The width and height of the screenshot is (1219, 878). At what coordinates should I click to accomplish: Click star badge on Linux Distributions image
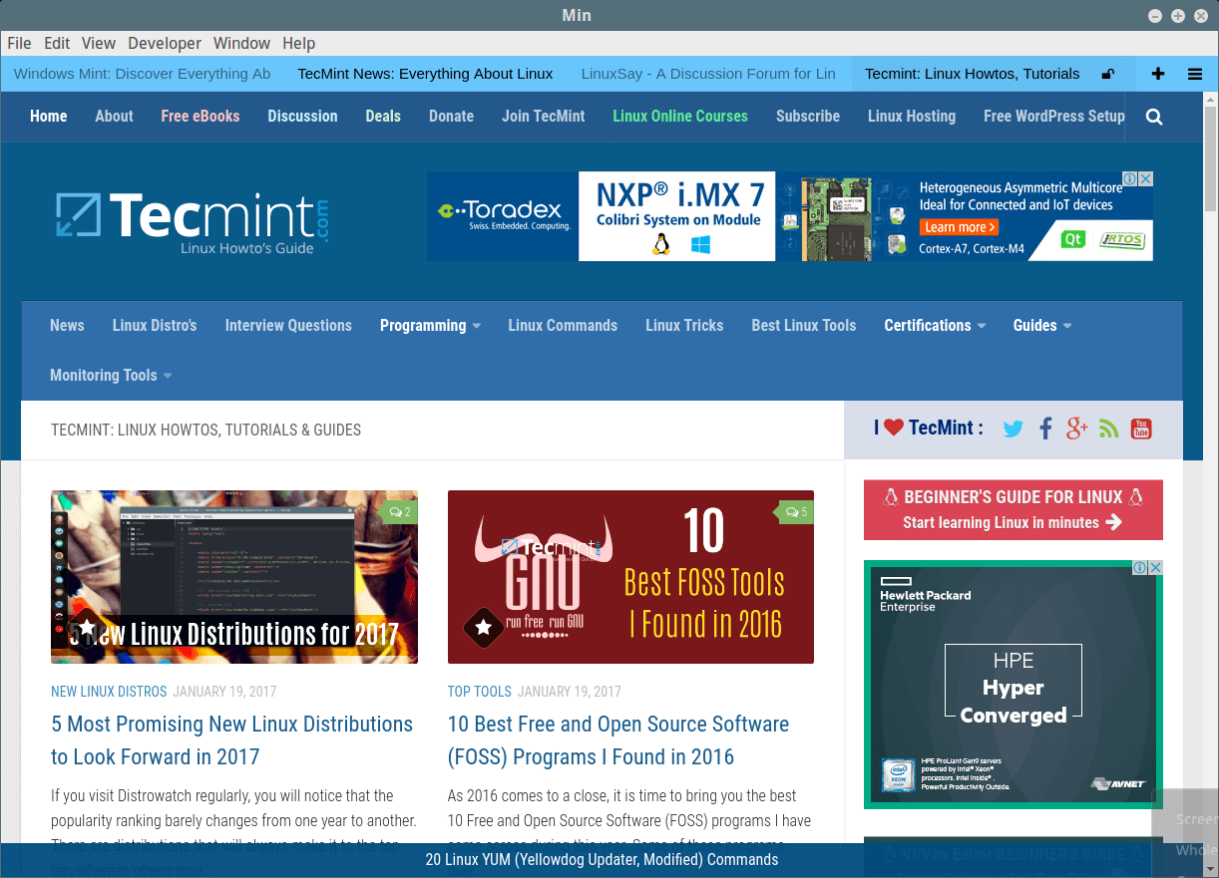pyautogui.click(x=87, y=628)
